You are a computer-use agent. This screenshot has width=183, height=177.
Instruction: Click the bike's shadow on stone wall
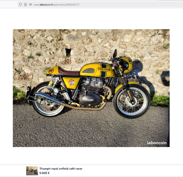tap(141, 71)
